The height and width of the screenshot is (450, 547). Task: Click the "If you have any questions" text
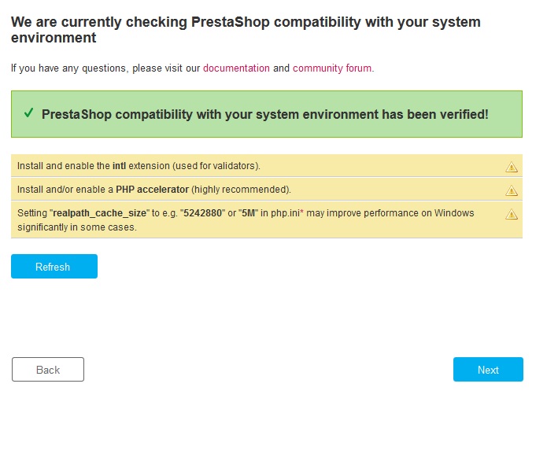tap(69, 68)
